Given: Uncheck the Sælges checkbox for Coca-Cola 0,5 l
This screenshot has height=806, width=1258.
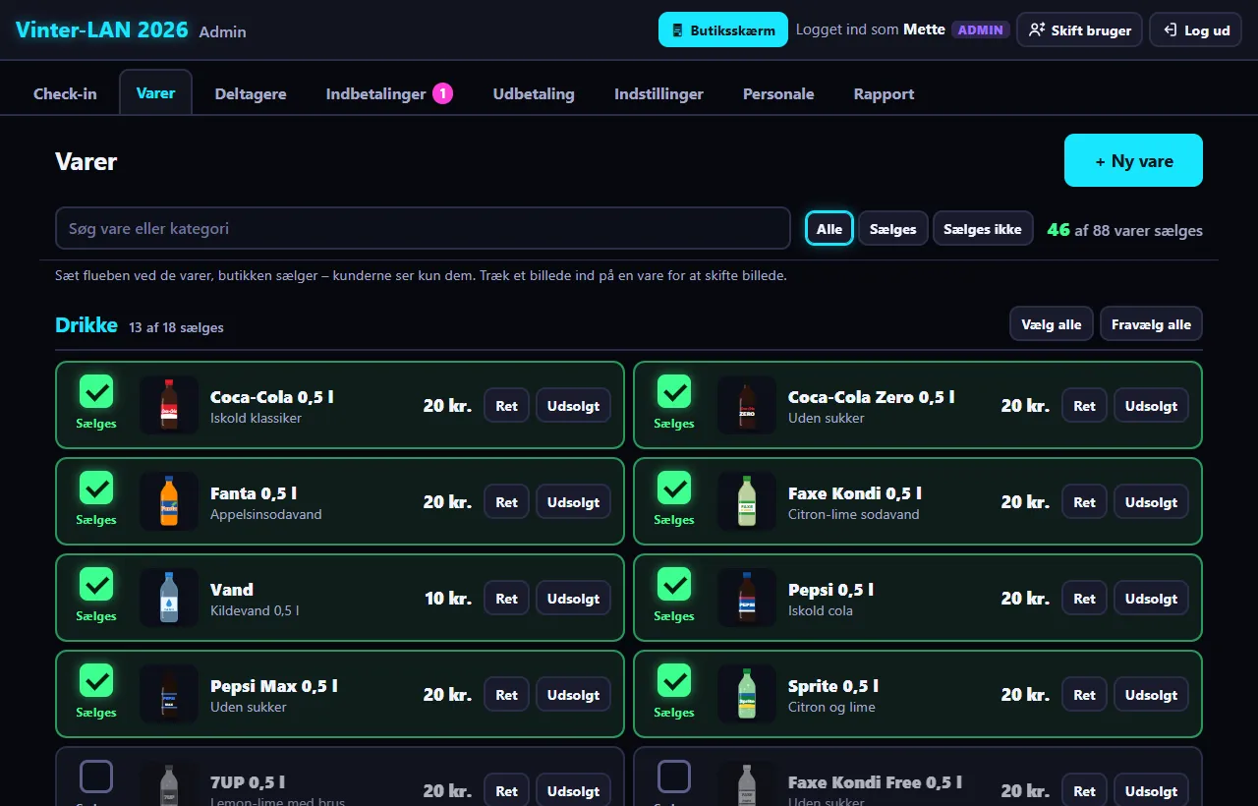Looking at the screenshot, I should pyautogui.click(x=96, y=391).
